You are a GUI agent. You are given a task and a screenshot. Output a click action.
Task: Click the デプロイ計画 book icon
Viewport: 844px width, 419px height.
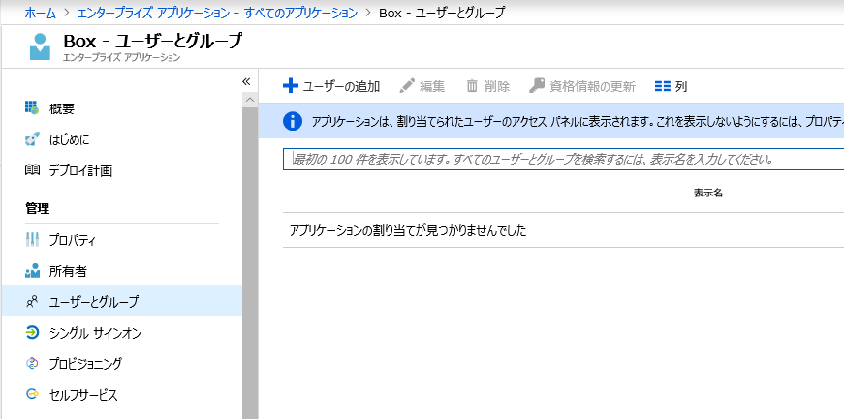coord(32,171)
